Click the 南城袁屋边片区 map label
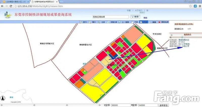The height and width of the screenshot is (107, 202). pyautogui.click(x=86, y=45)
